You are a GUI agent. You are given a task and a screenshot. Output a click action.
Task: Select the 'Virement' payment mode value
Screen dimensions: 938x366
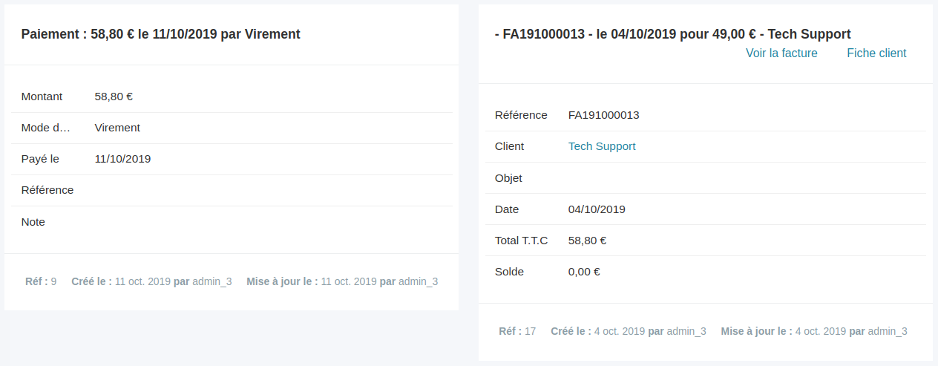117,128
